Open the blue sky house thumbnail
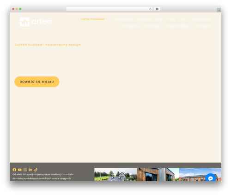The height and width of the screenshot is (195, 231). pos(200,174)
